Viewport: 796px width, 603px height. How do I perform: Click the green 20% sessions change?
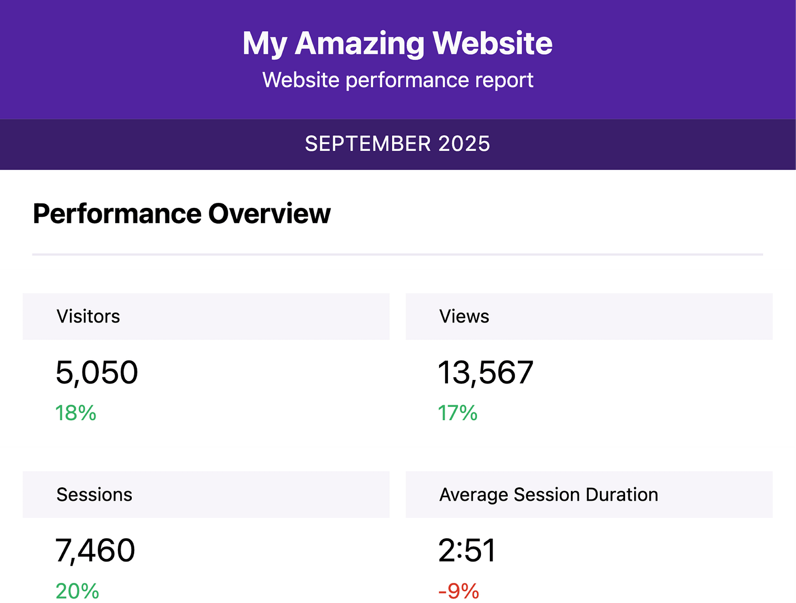78,591
